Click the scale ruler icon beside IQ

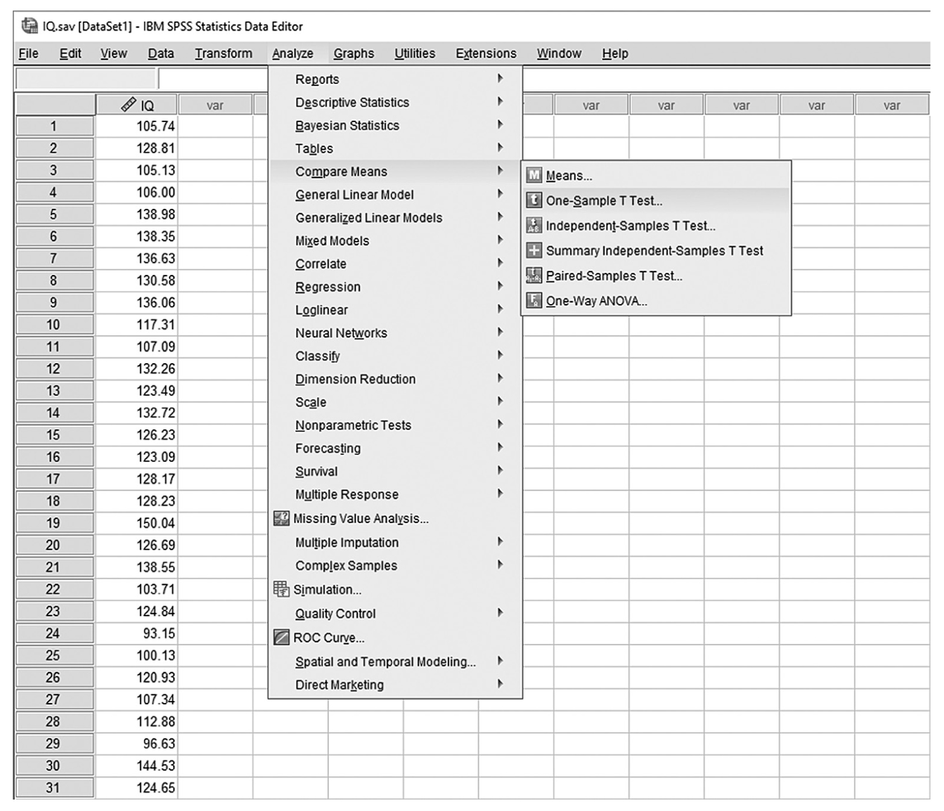tap(129, 104)
